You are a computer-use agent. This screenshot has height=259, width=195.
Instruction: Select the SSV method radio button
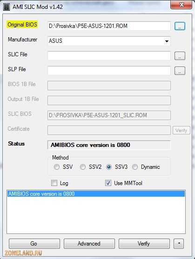[x=57, y=167]
